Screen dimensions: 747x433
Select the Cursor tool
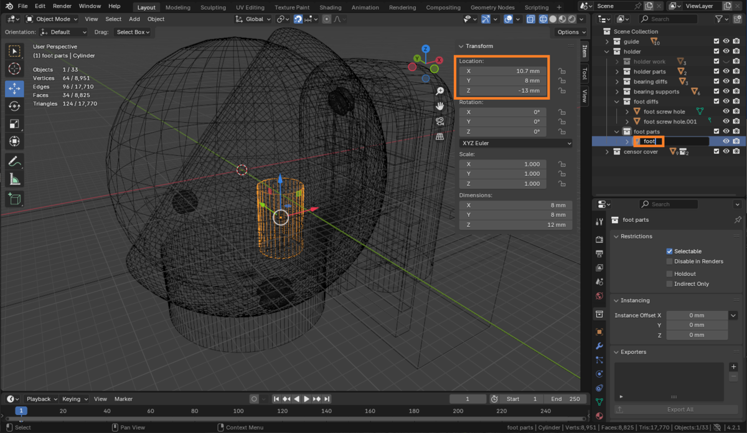(14, 69)
